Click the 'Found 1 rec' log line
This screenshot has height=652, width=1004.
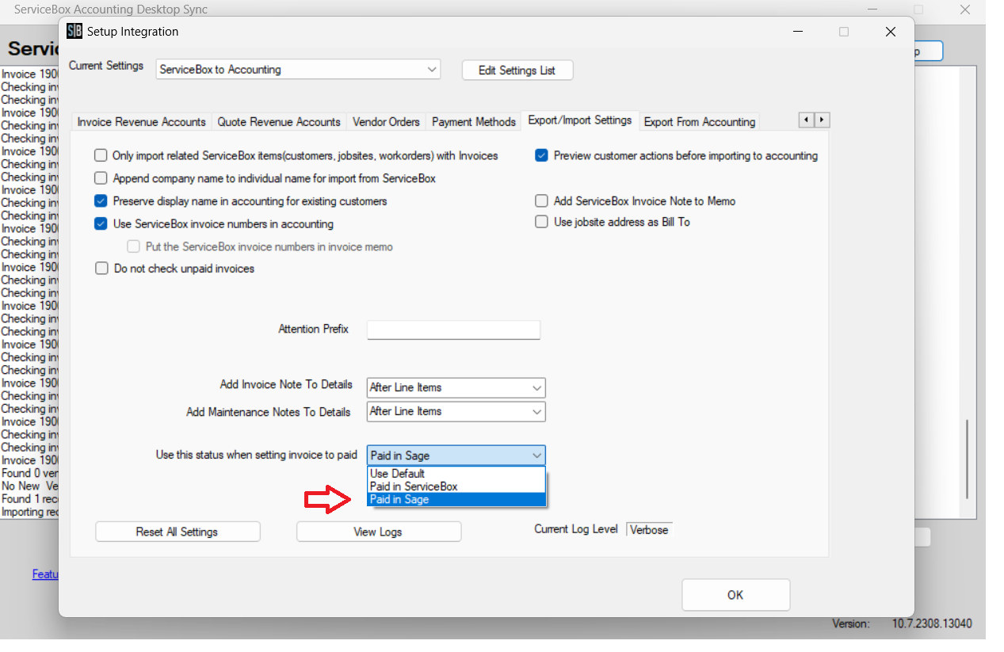point(29,498)
